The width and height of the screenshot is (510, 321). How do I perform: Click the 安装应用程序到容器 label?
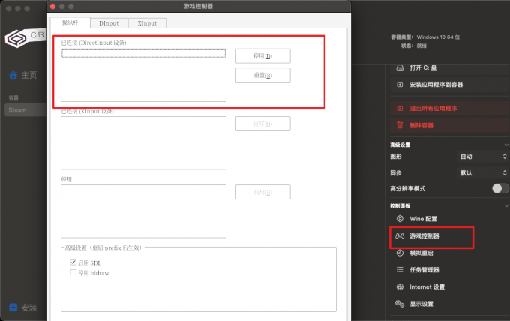pos(436,85)
